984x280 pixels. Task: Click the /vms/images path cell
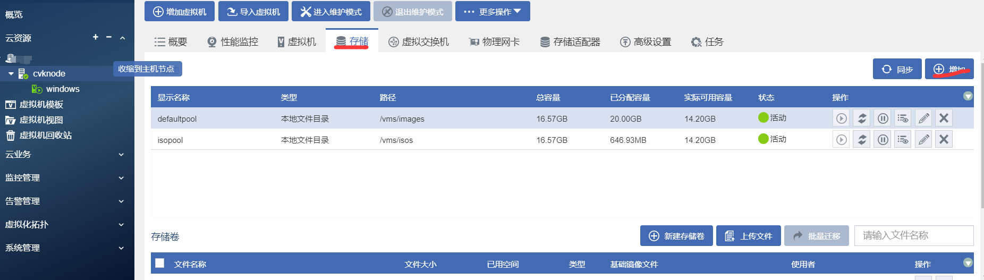[402, 119]
